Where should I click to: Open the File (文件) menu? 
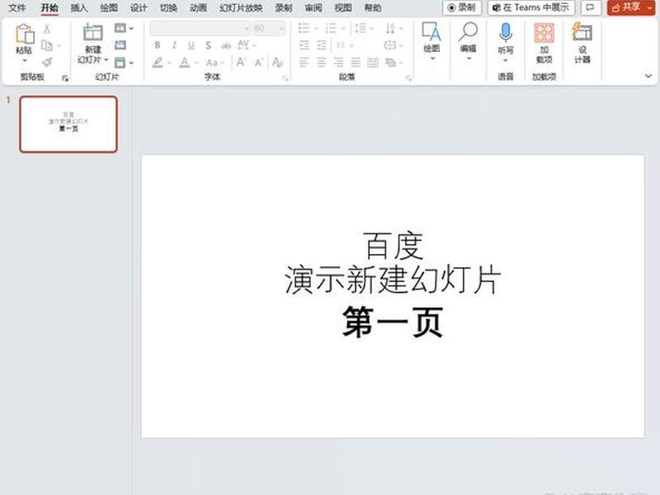(17, 7)
